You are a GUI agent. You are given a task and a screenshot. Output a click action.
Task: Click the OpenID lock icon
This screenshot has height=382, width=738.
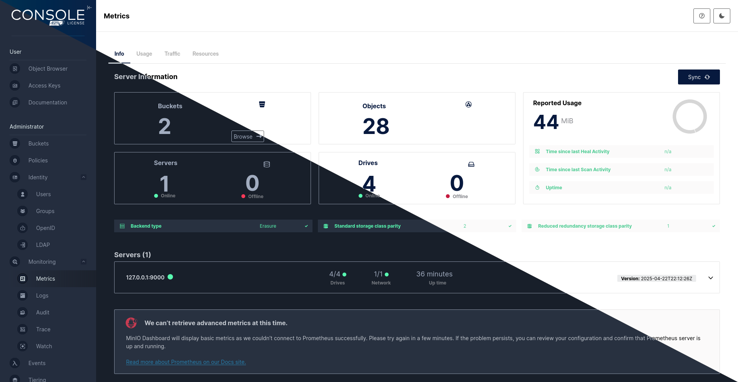[23, 228]
